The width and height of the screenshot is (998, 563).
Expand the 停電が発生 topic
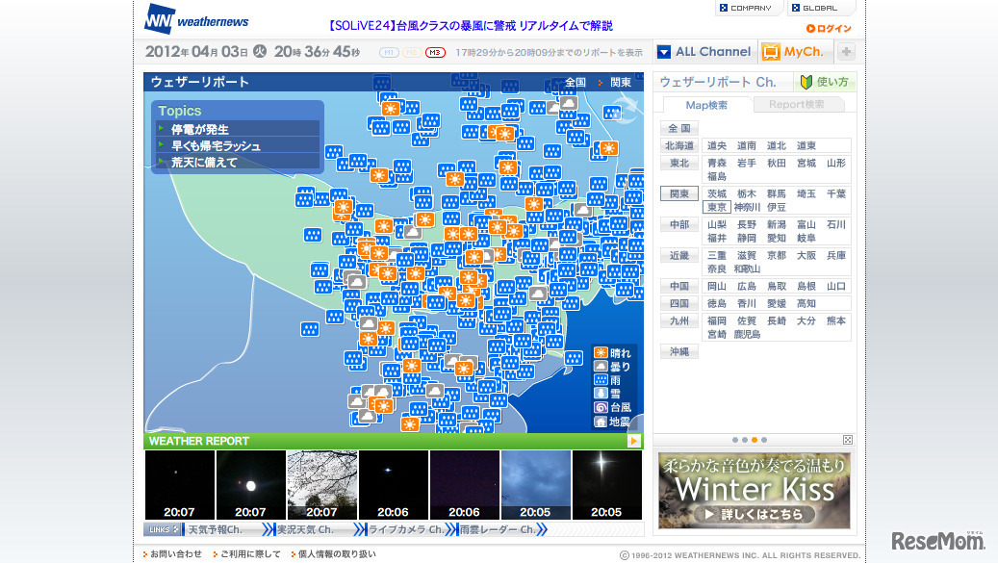[x=202, y=129]
